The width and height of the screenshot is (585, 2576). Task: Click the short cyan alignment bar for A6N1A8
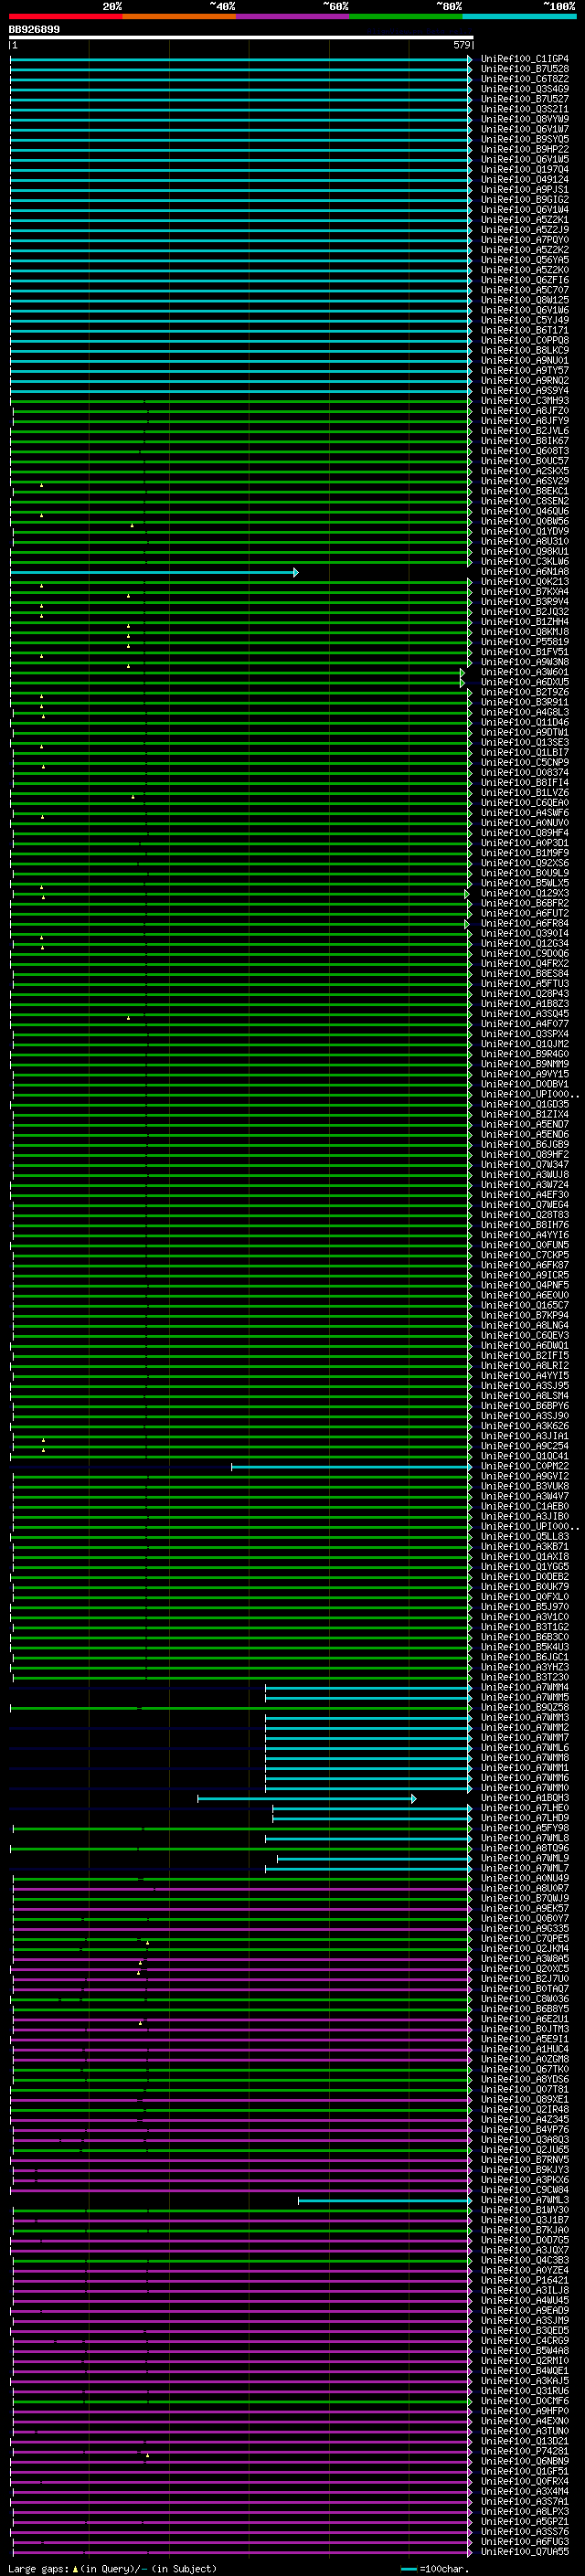point(154,573)
